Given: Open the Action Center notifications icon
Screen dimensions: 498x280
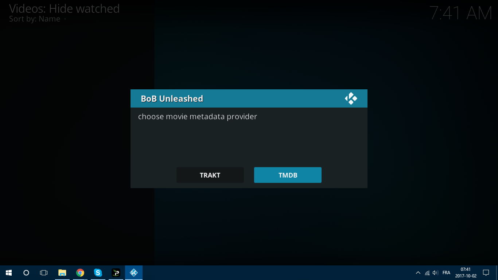Looking at the screenshot, I should click(486, 273).
